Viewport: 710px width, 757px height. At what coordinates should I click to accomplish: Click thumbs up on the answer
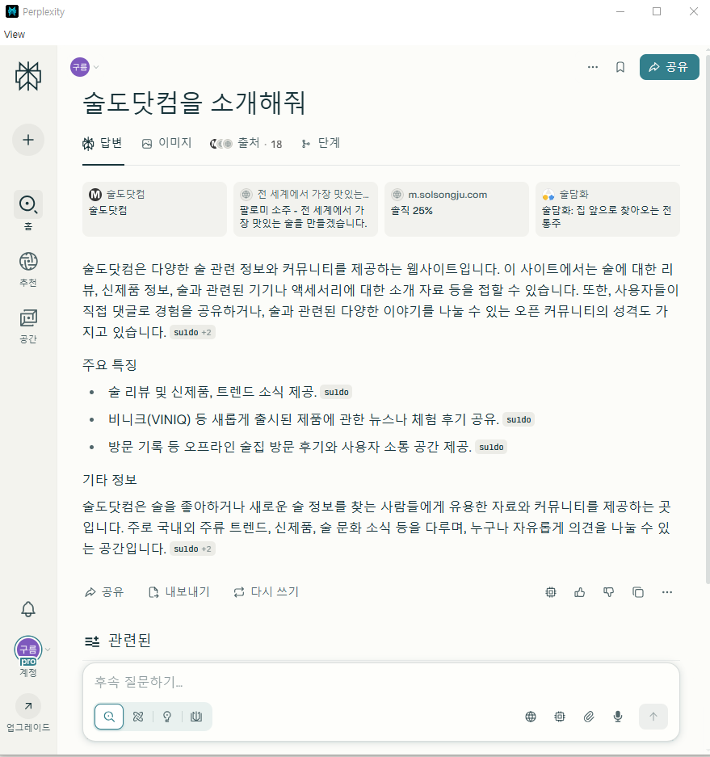click(580, 592)
